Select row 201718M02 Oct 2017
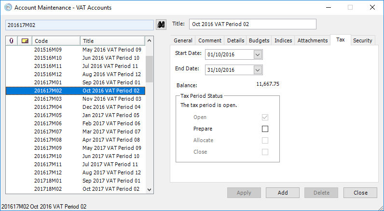This screenshot has height=211, width=384. click(75, 189)
